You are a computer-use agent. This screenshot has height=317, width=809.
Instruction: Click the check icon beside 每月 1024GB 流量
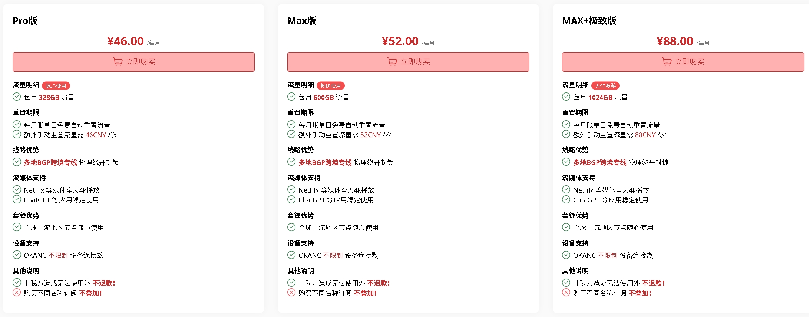click(566, 97)
